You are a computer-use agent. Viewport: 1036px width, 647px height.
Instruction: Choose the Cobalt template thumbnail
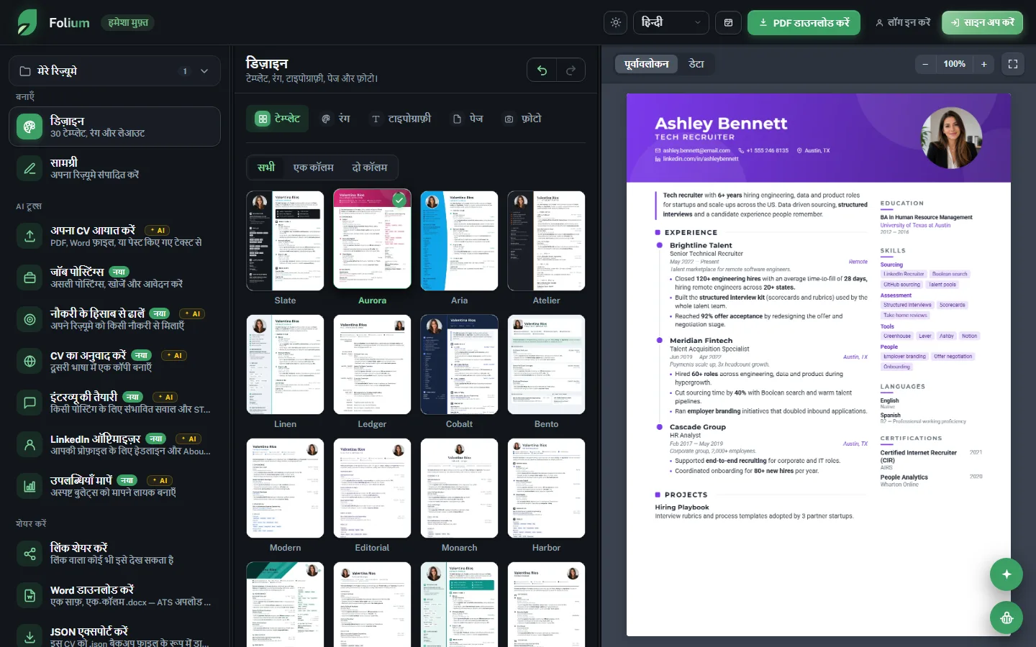(x=459, y=364)
